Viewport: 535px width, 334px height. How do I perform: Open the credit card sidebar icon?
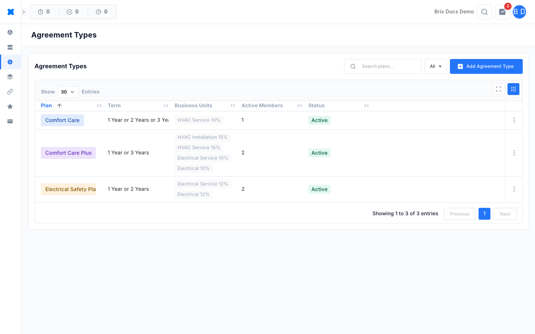click(x=10, y=121)
